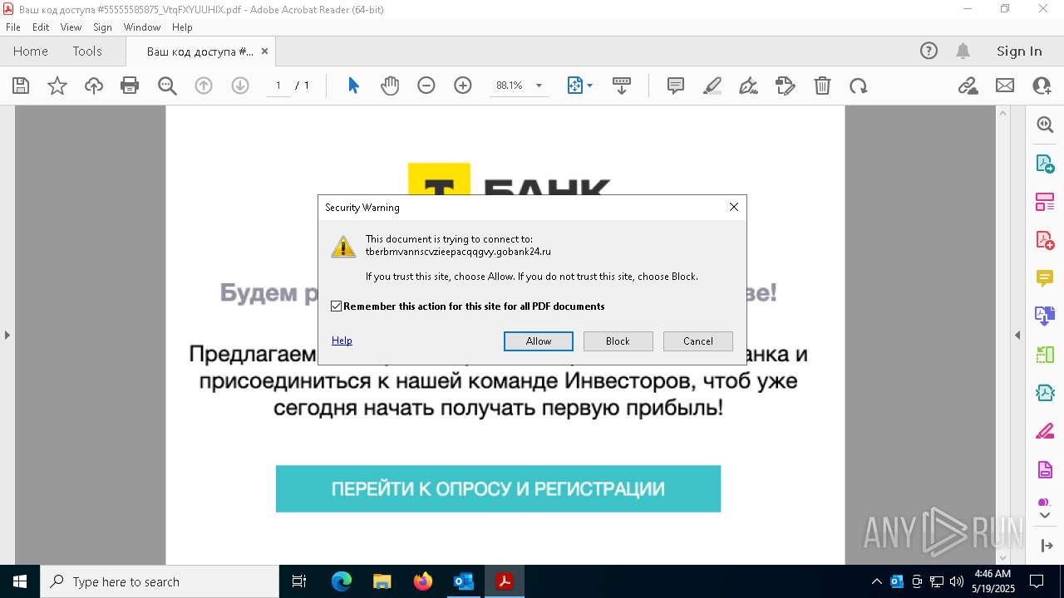Click the Save file icon
This screenshot has height=598, width=1064.
(x=21, y=86)
